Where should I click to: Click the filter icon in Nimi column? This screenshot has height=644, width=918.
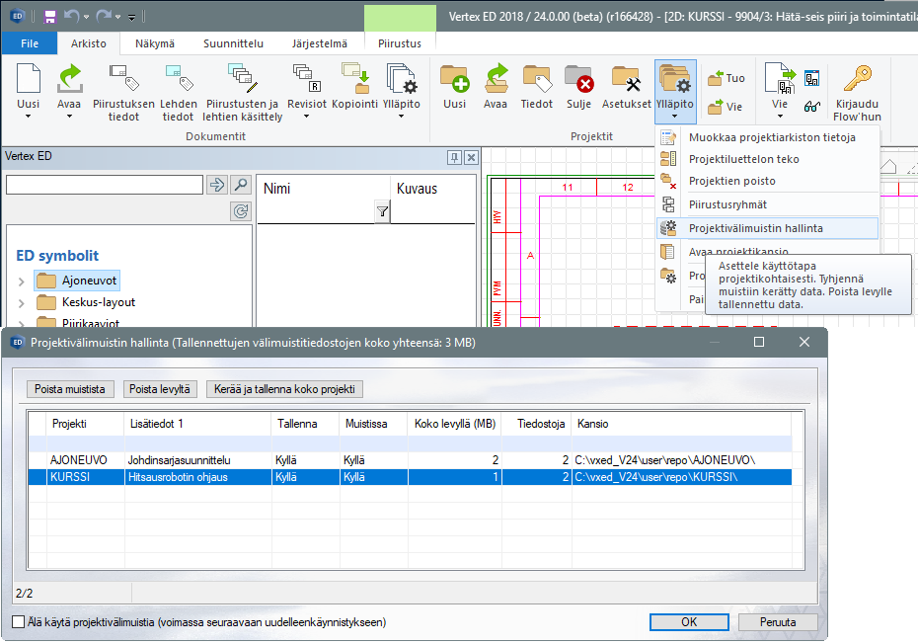[x=382, y=211]
